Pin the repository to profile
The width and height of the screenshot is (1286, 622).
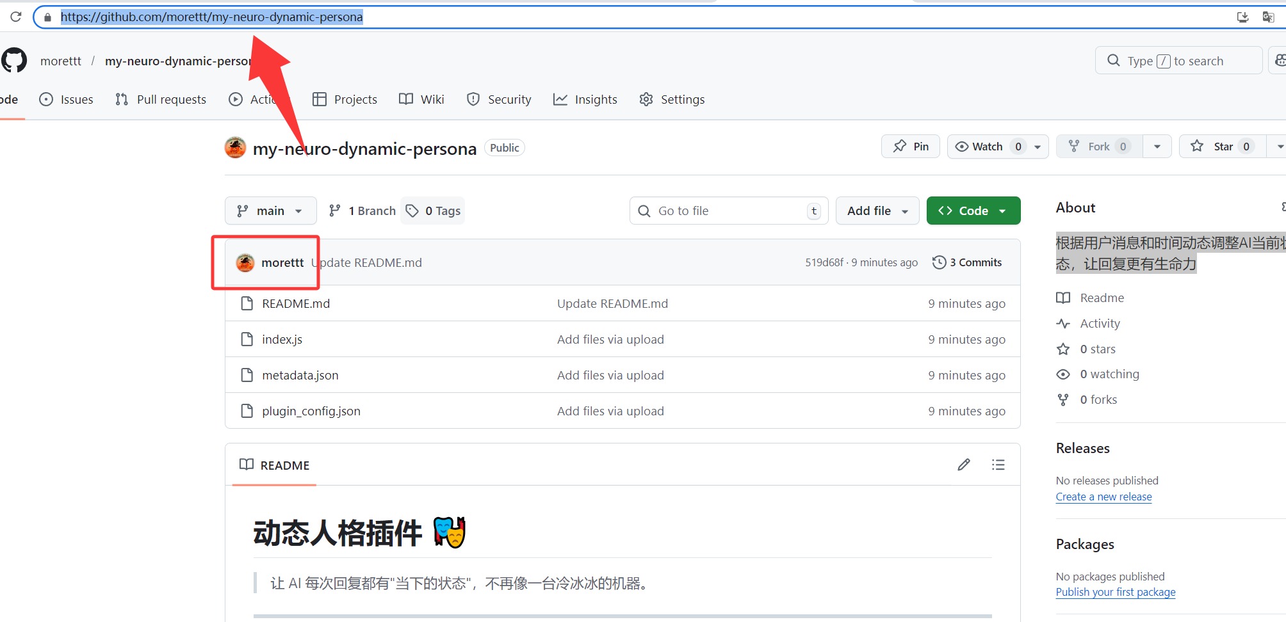(910, 147)
